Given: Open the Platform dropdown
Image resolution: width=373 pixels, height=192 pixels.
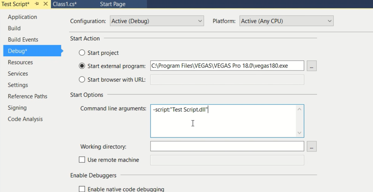Looking at the screenshot, I should [x=286, y=21].
